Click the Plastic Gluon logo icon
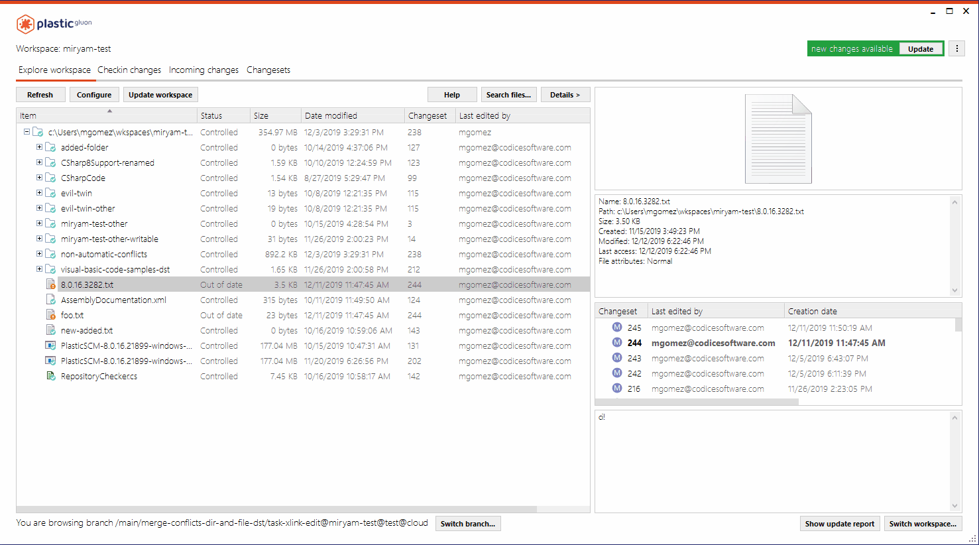This screenshot has width=979, height=545. (24, 24)
